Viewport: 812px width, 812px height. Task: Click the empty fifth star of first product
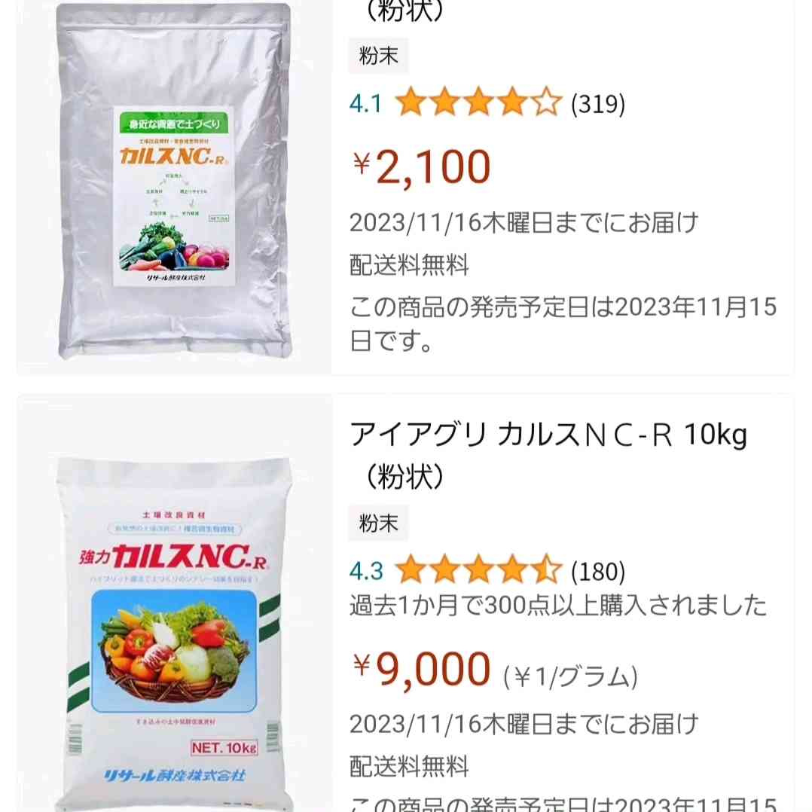(546, 102)
